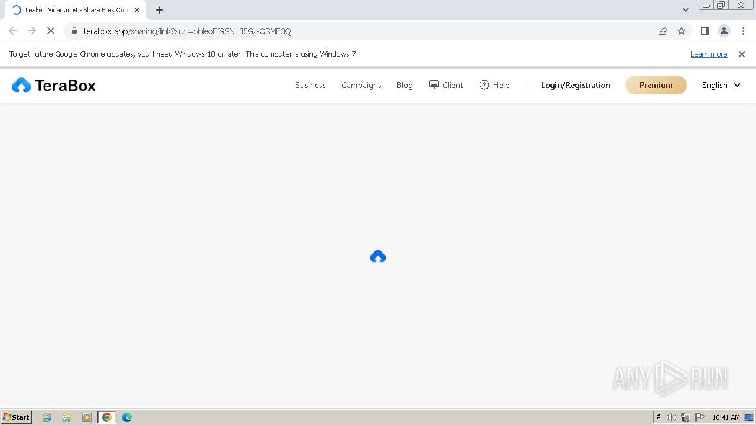The image size is (756, 425).
Task: View site information lock icon
Action: tap(74, 31)
